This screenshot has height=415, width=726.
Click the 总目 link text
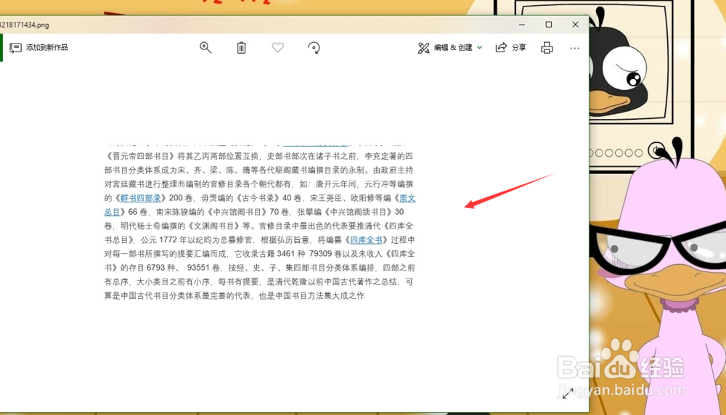112,212
